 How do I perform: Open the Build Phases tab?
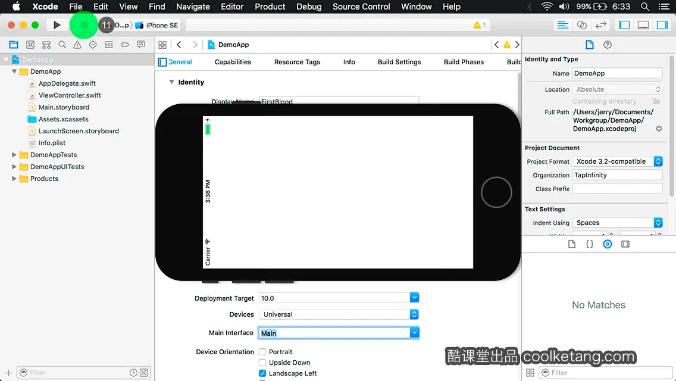pyautogui.click(x=464, y=62)
